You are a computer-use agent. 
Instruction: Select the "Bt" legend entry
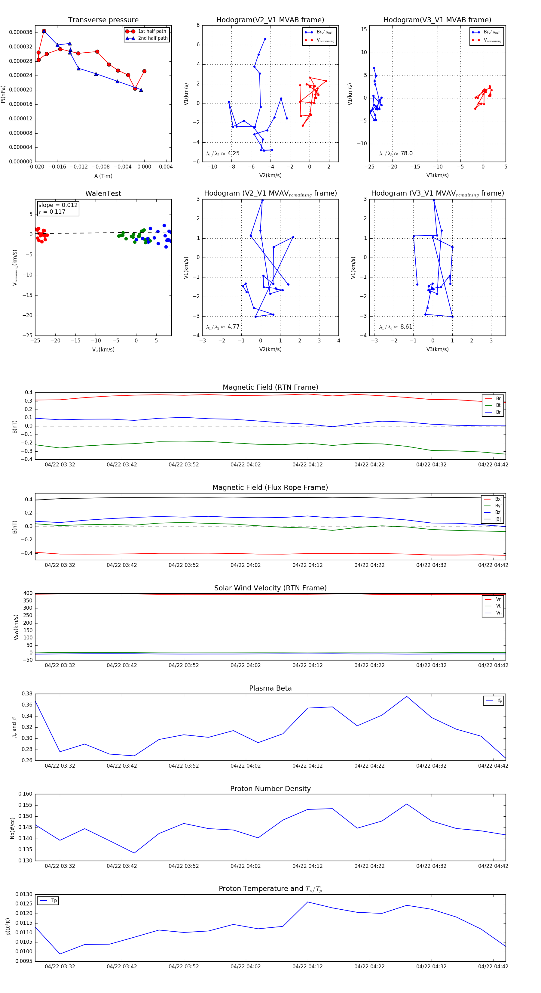pyautogui.click(x=493, y=405)
